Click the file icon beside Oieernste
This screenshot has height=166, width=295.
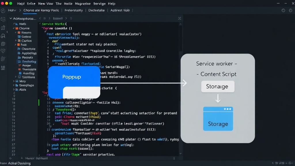[x=19, y=49]
